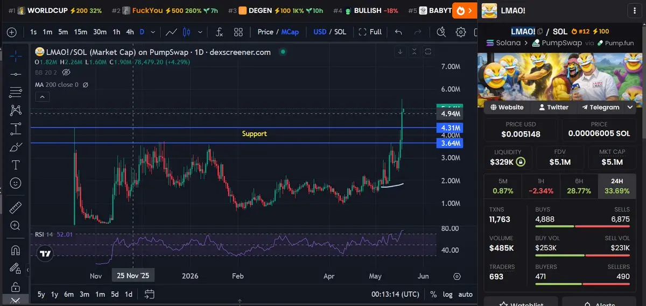Activate the zoom in tool

click(16, 225)
